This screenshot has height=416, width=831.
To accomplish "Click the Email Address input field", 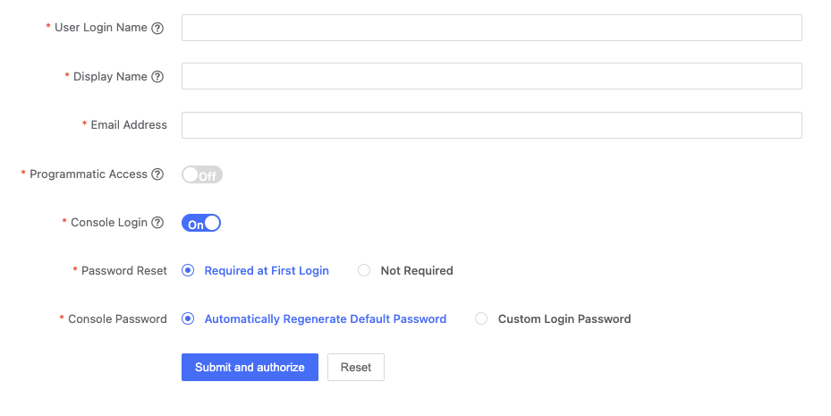I will click(x=491, y=125).
